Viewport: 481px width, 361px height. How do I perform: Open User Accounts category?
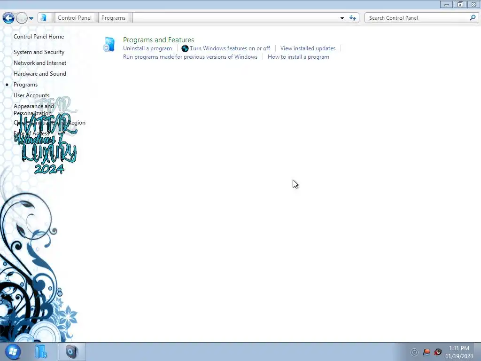click(31, 95)
